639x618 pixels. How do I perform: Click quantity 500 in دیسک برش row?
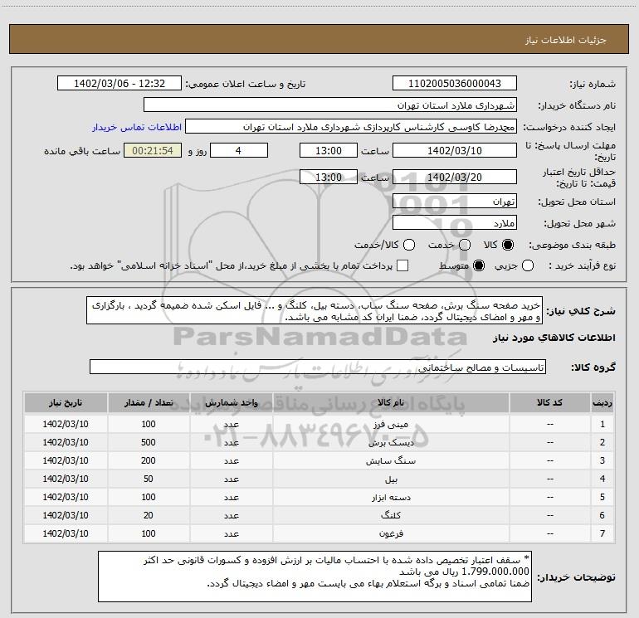coord(149,442)
